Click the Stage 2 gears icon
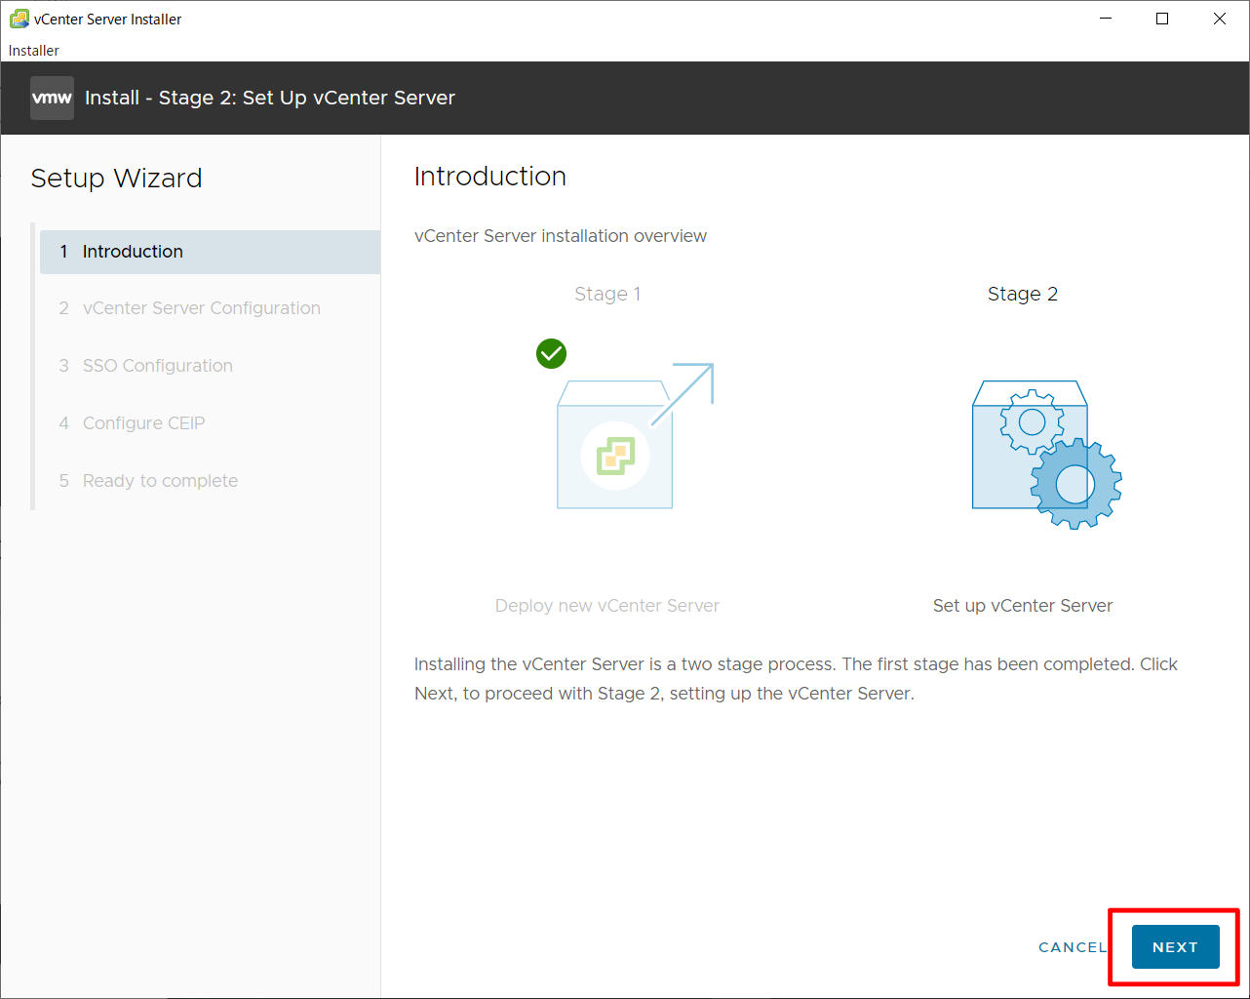 tap(1046, 455)
